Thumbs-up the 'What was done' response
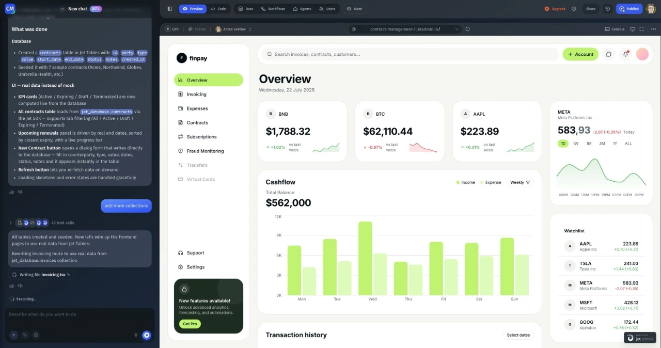This screenshot has height=348, width=661. click(x=12, y=192)
